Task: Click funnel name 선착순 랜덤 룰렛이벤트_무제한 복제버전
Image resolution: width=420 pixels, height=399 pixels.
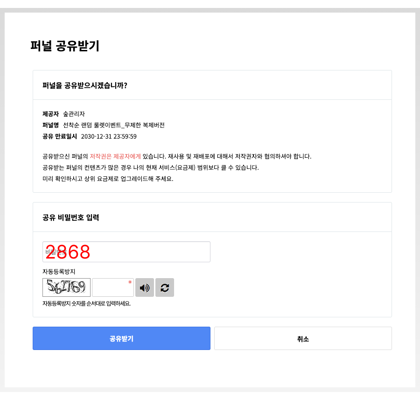Action: pyautogui.click(x=114, y=125)
